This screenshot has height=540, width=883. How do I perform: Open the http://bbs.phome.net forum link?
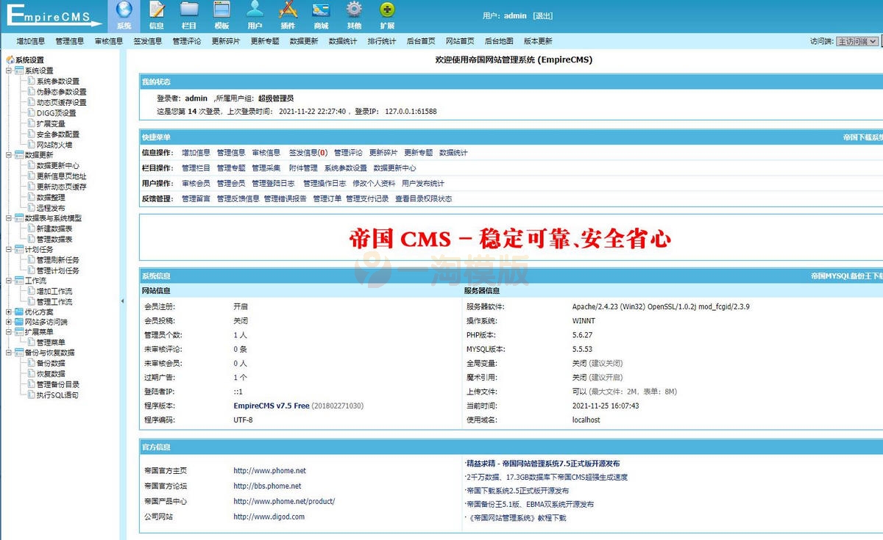(267, 486)
